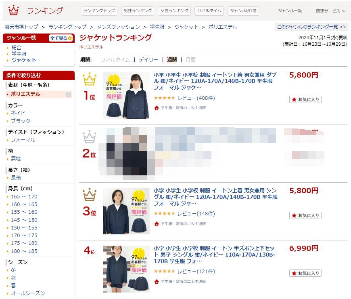351x299 pixels.
Task: Click the bronze crown icon for 3位
Action: tap(90, 194)
